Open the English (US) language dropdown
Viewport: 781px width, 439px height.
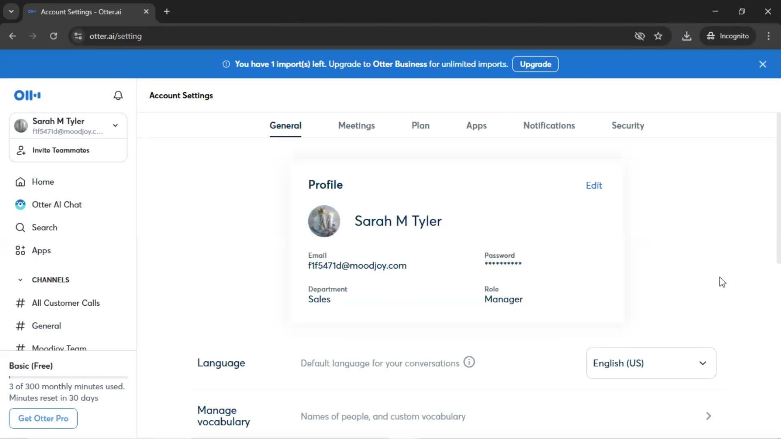(651, 363)
